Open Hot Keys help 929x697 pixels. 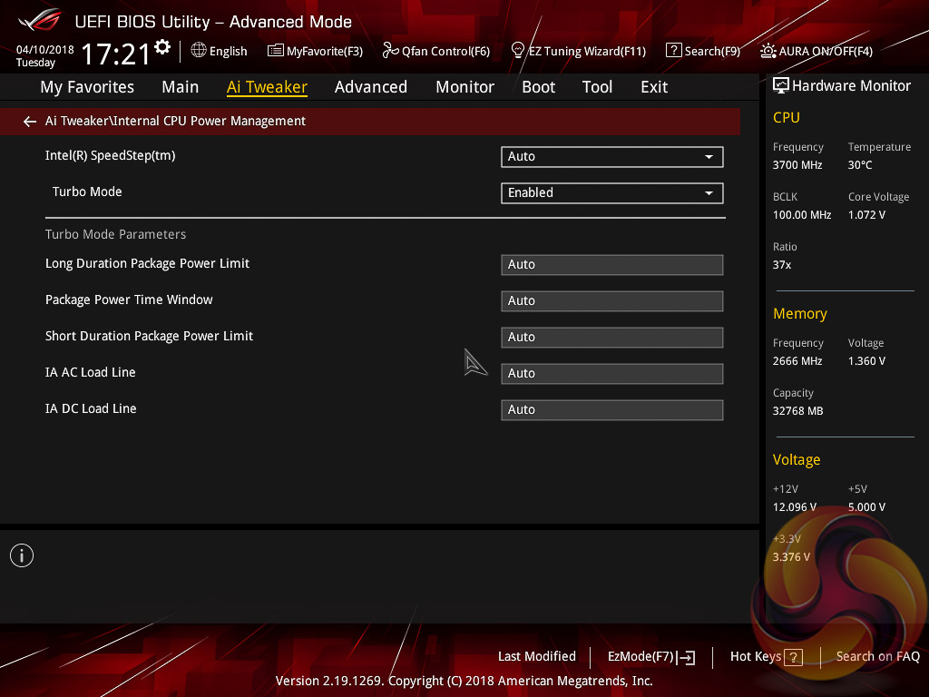(x=766, y=657)
